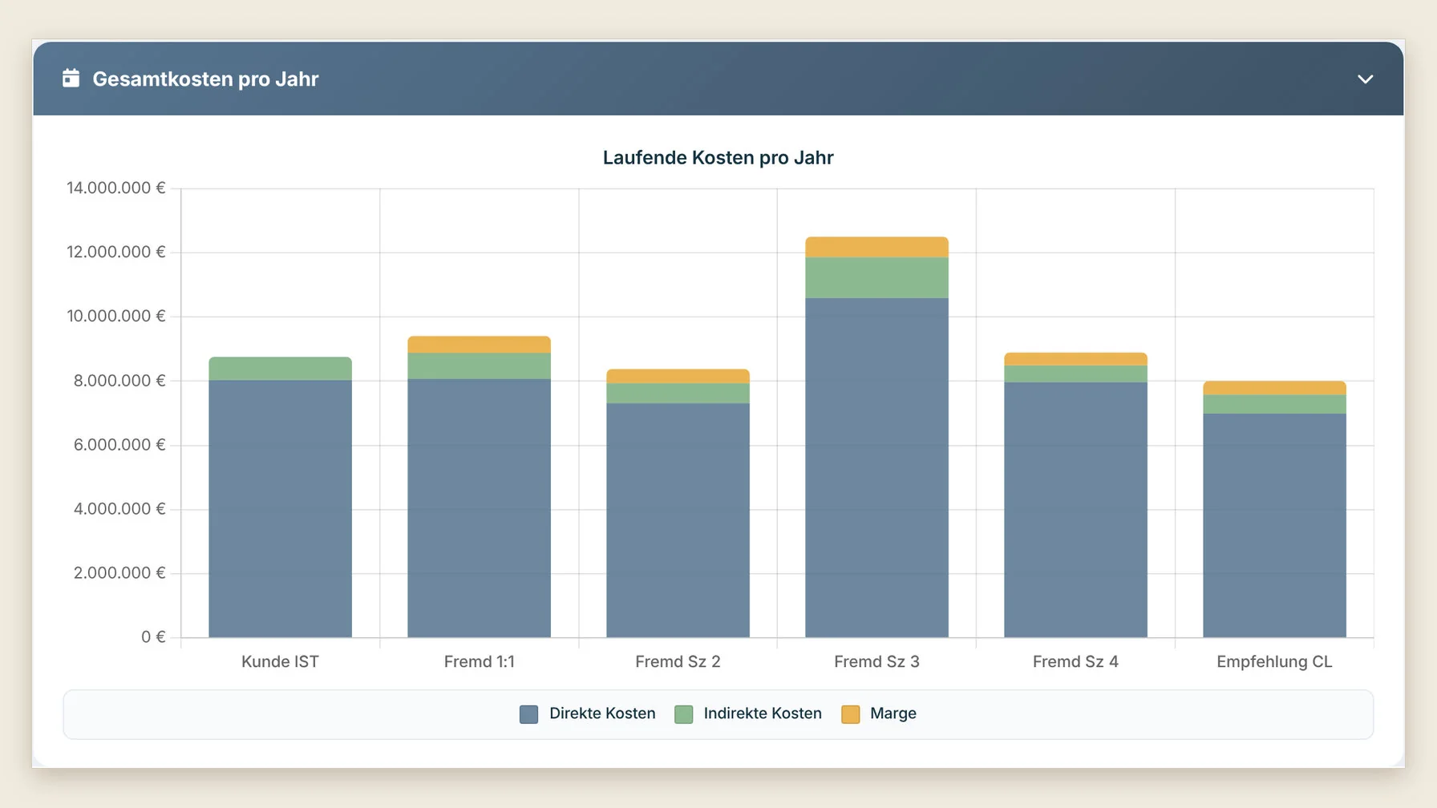Click the 14.000.000 € axis value
Image resolution: width=1437 pixels, height=808 pixels.
click(x=115, y=188)
